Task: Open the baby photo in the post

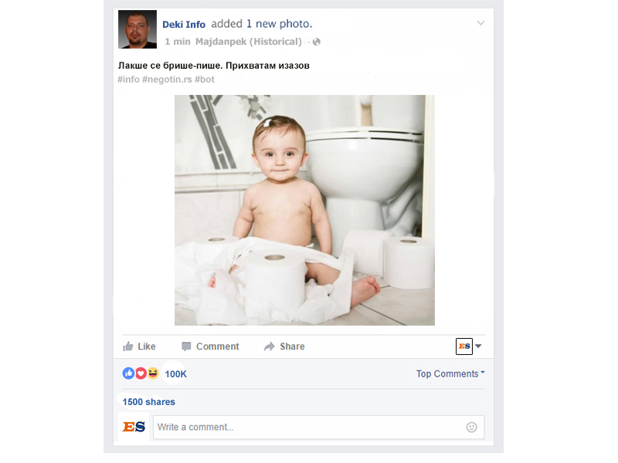Action: (304, 210)
